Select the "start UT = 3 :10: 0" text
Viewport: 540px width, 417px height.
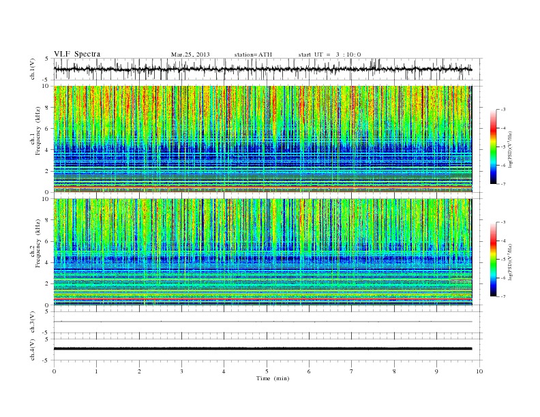[x=329, y=55]
